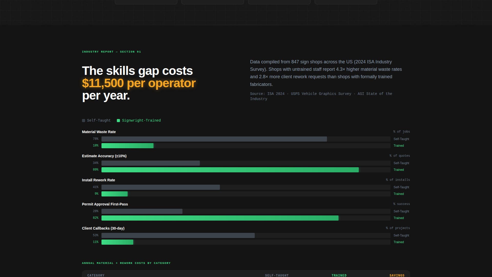This screenshot has height=277, width=492.
Task: Click the 'Industry Report — Section 01' label
Action: coord(111,52)
